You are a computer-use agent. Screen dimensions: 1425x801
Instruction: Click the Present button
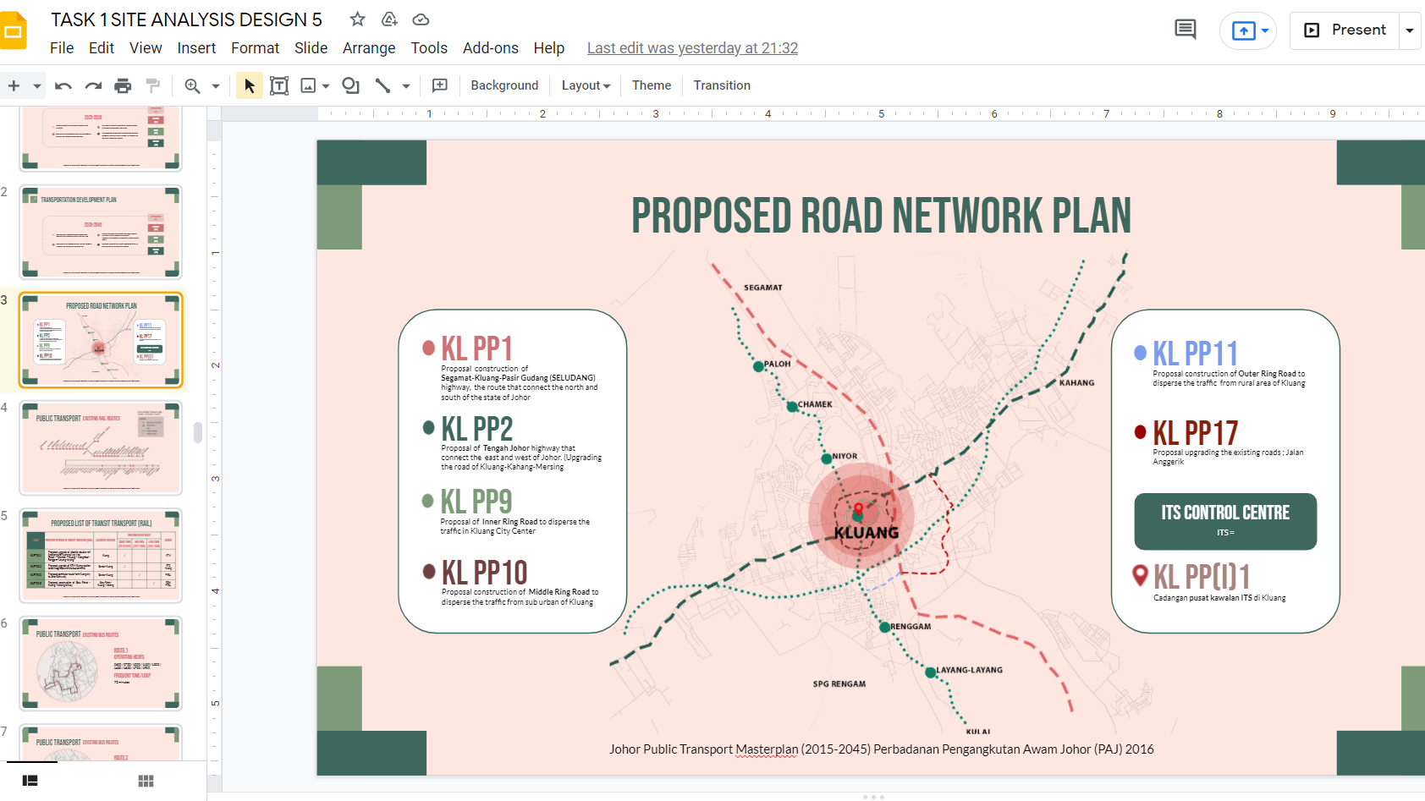coord(1345,30)
